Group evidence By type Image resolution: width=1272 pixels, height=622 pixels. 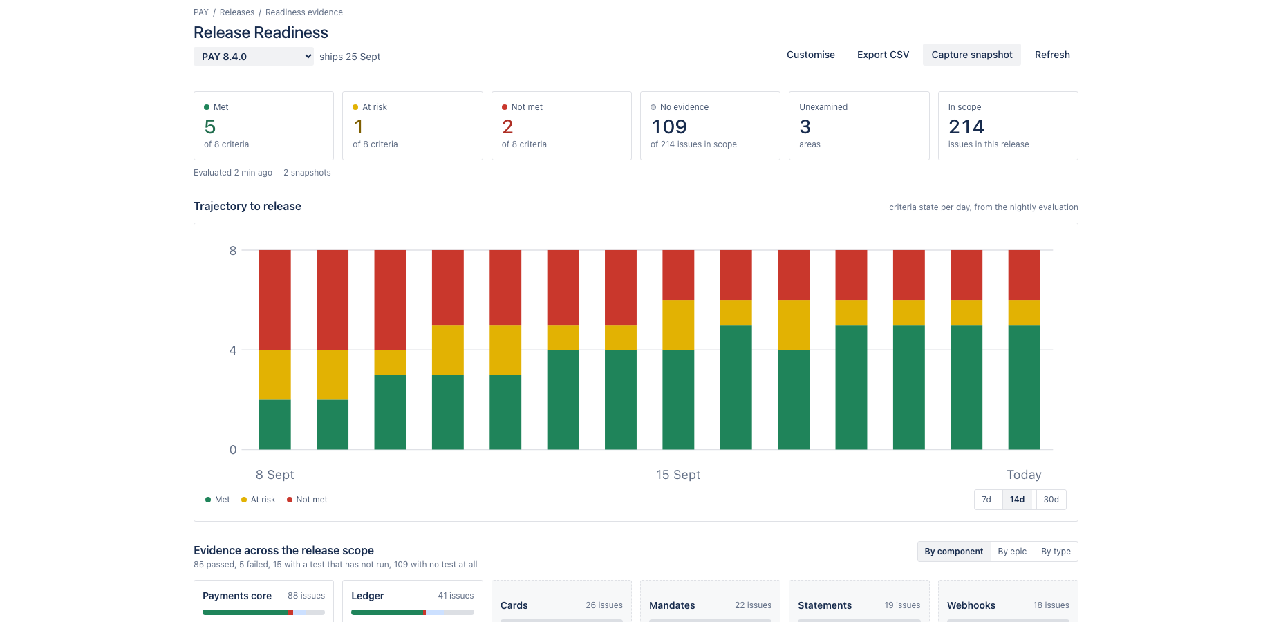(1056, 552)
